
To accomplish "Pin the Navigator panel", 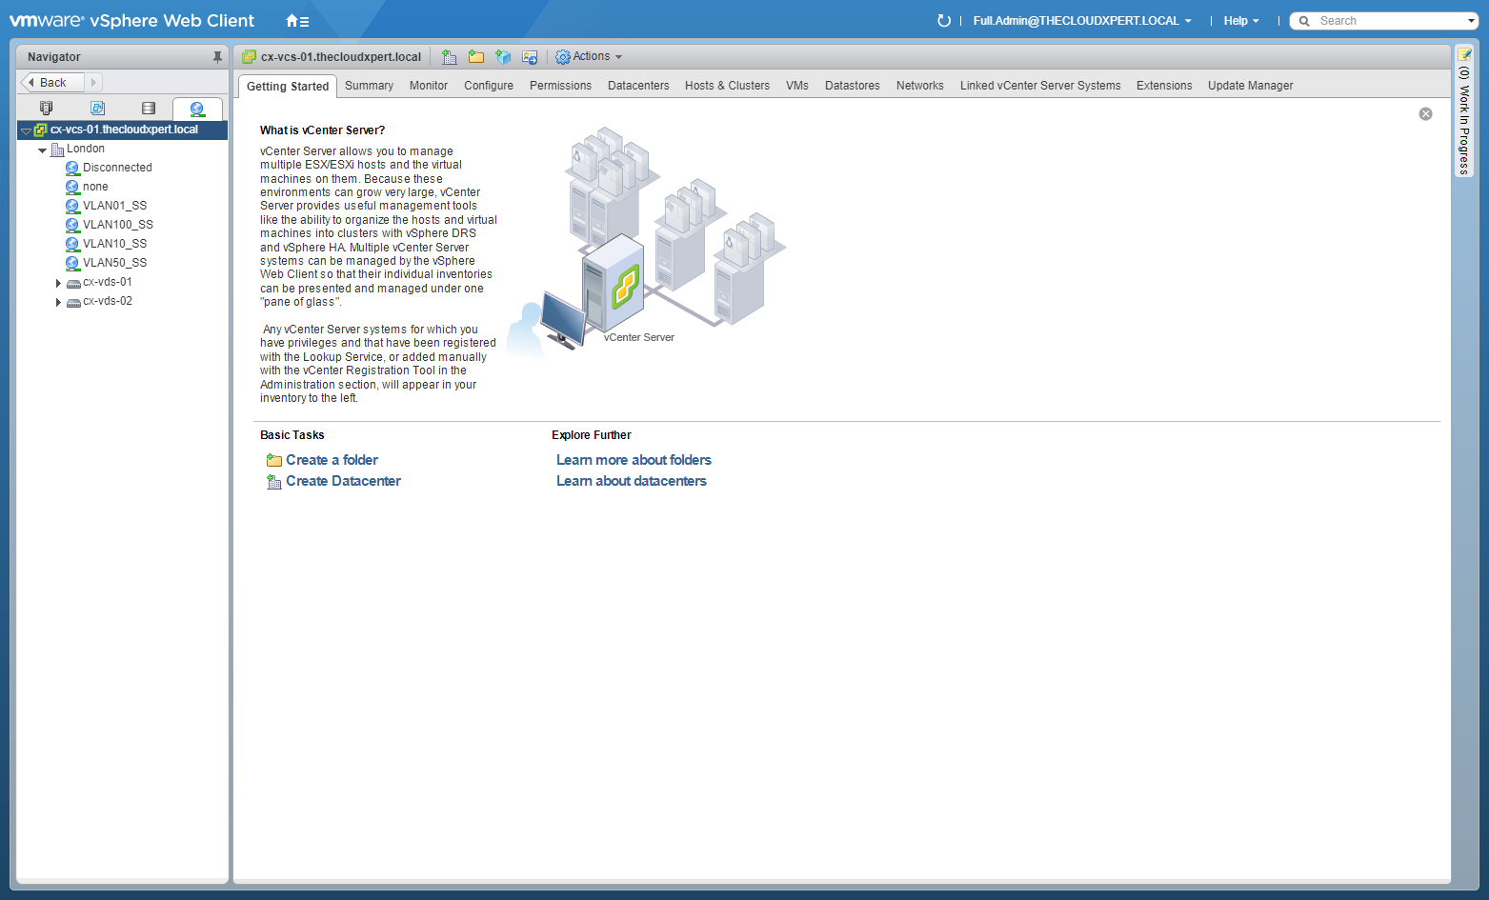I will [x=217, y=57].
